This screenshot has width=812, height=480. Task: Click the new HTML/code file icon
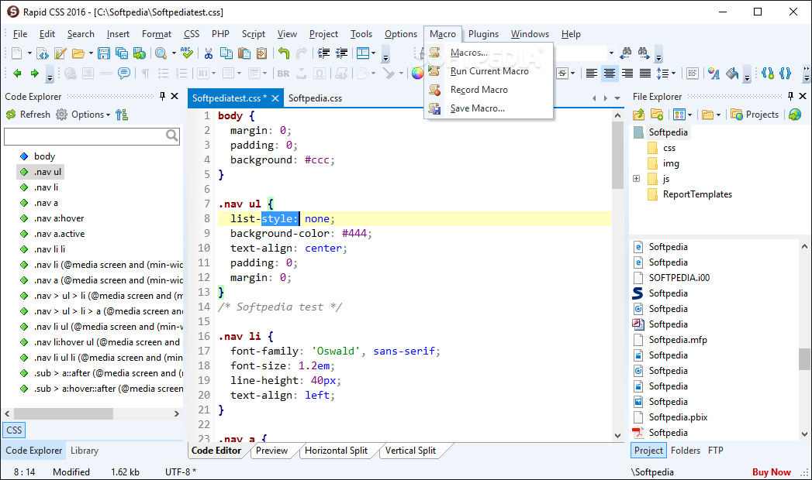tap(43, 53)
